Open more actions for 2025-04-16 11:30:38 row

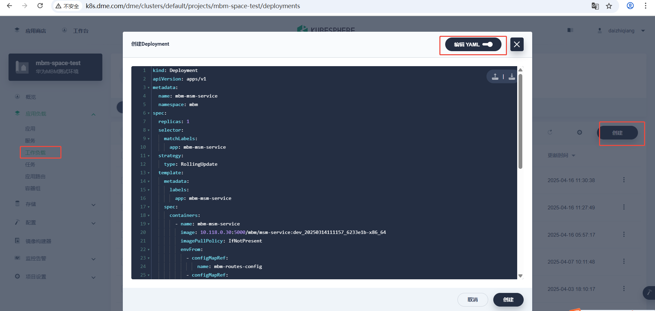624,180
